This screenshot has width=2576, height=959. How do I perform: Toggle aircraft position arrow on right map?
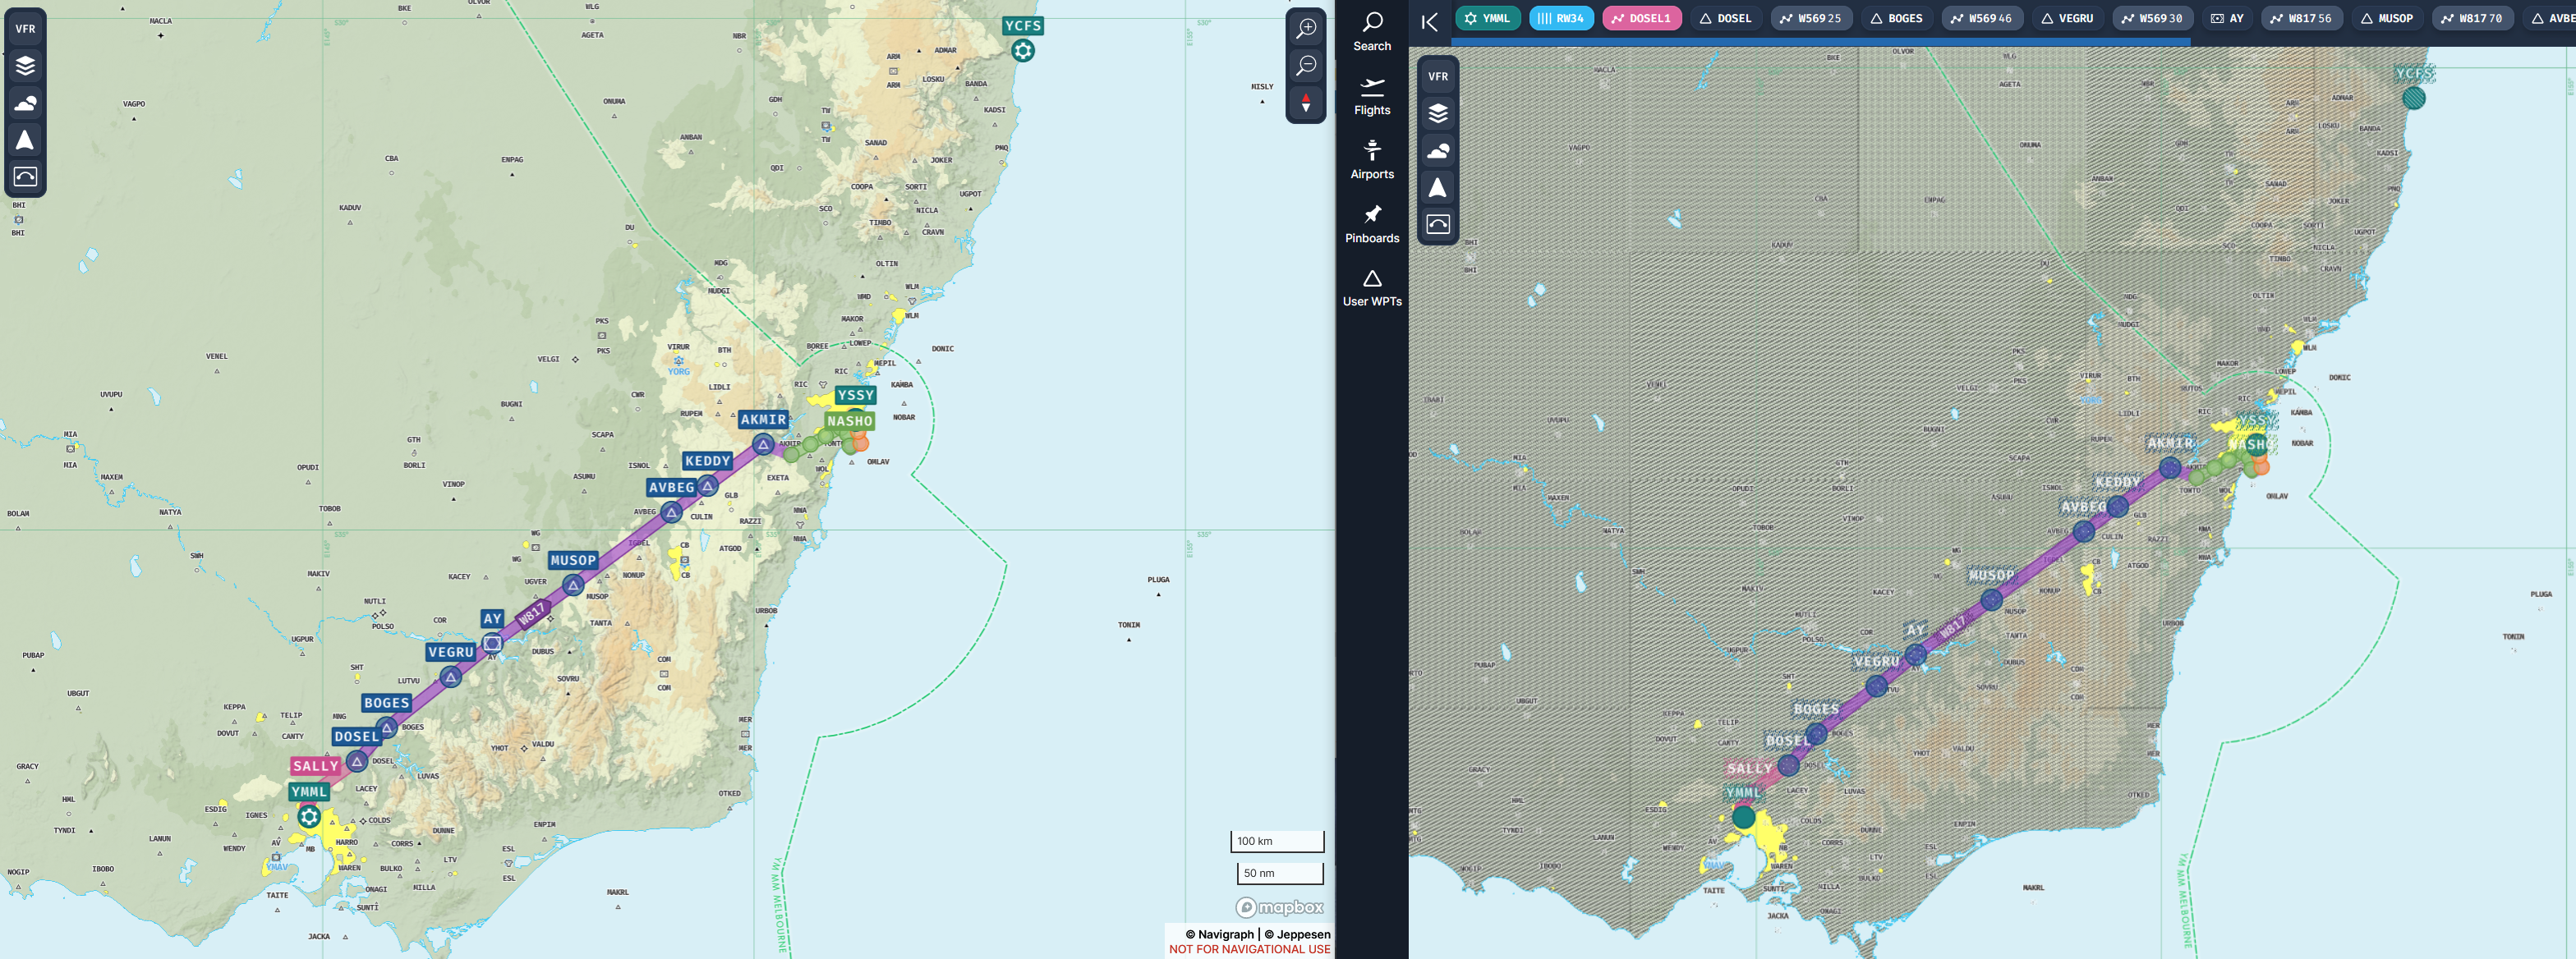pos(1437,187)
